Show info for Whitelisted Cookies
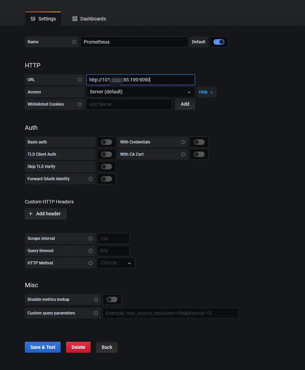 tap(80, 104)
